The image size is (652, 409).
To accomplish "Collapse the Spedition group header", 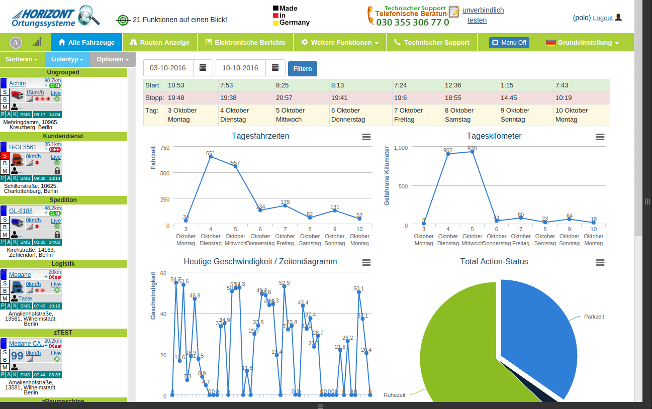I will point(63,200).
